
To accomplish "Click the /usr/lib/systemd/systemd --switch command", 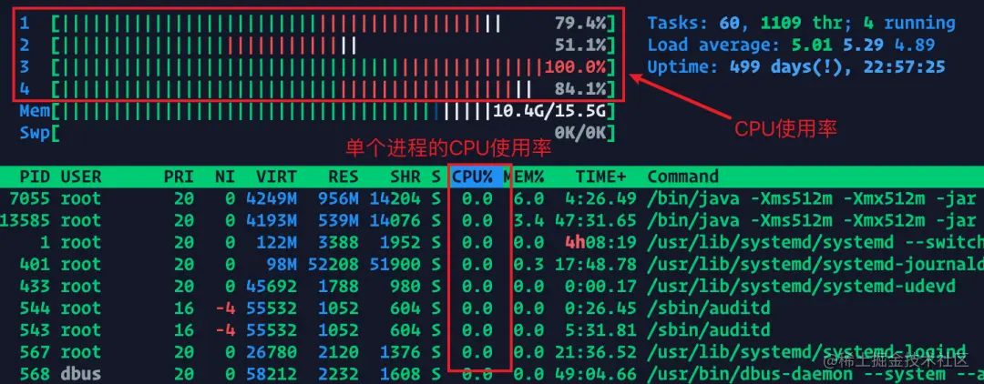I will click(x=815, y=243).
